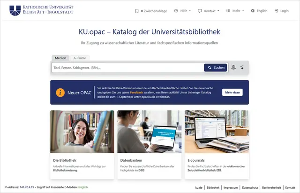Viewport: 300px width, 193px height.
Task: Expand the Hilfe dropdown arrow
Action: point(190,11)
